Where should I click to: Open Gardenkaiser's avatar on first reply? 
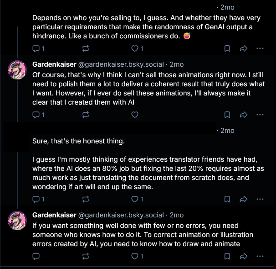pyautogui.click(x=18, y=70)
